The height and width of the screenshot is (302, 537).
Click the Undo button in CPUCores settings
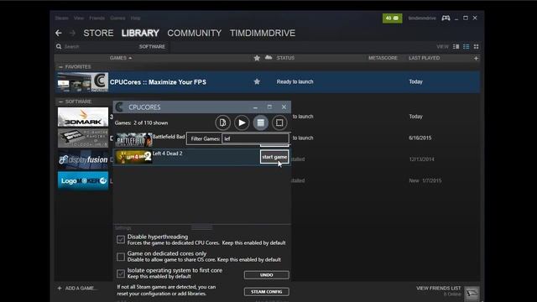[x=267, y=275]
